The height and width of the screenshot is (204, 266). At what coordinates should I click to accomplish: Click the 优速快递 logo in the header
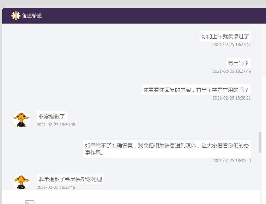tap(26, 16)
